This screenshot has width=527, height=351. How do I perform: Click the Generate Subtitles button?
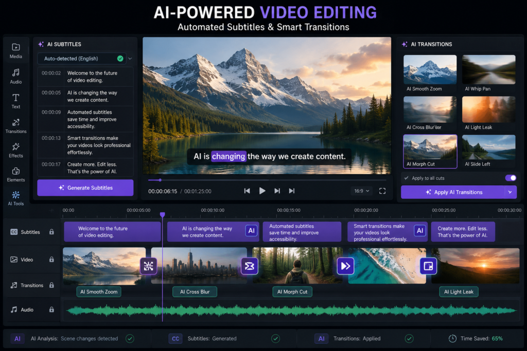[85, 188]
